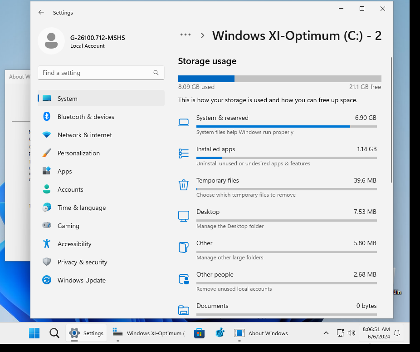Screen dimensions: 420x352
Task: Open Accounts settings
Action: click(x=101, y=189)
